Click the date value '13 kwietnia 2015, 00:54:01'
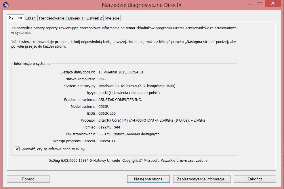The width and height of the screenshot is (284, 189). pos(121,72)
